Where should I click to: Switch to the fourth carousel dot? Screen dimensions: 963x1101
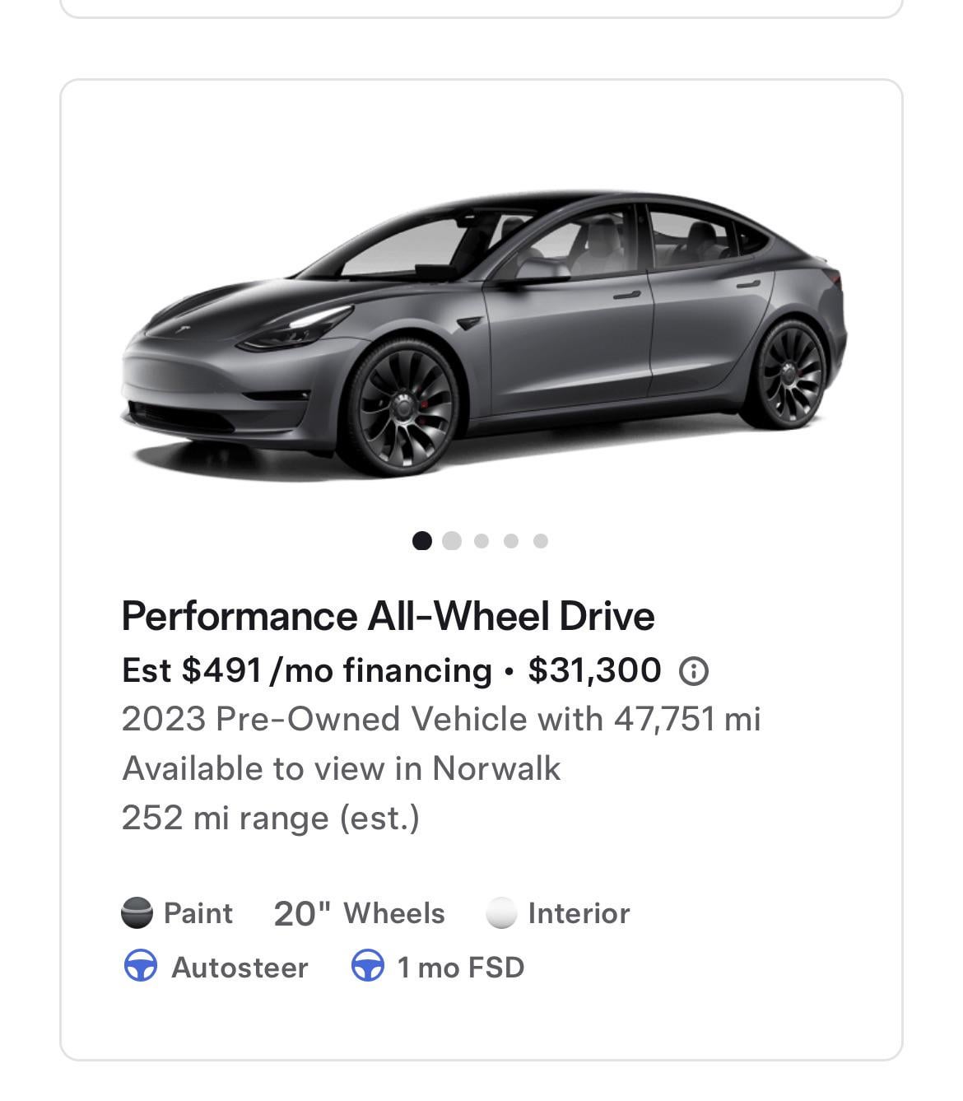coord(511,540)
